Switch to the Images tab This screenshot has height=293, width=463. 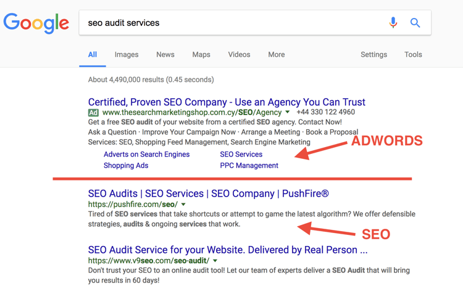point(127,54)
